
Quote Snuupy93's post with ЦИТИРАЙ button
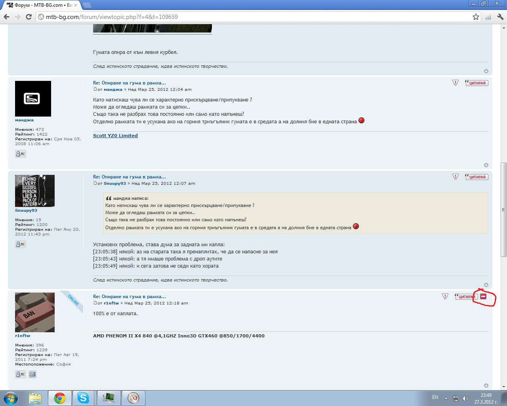(477, 177)
